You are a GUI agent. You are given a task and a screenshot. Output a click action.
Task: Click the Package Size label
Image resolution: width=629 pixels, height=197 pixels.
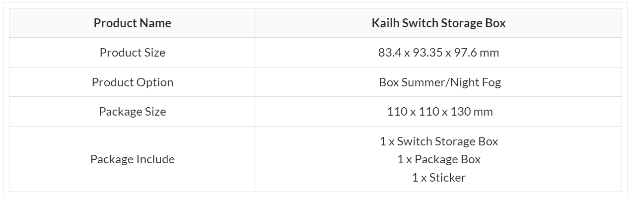[x=133, y=111]
